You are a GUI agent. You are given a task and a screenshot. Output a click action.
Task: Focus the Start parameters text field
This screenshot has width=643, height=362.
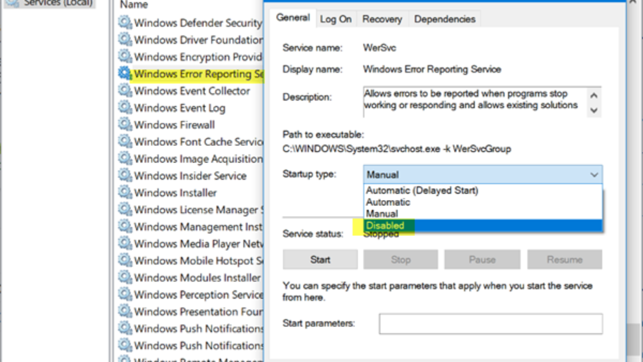(x=491, y=324)
